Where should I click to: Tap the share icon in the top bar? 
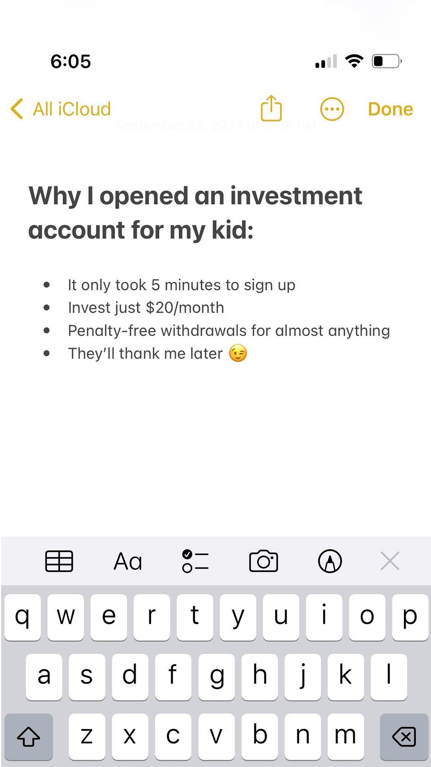271,108
